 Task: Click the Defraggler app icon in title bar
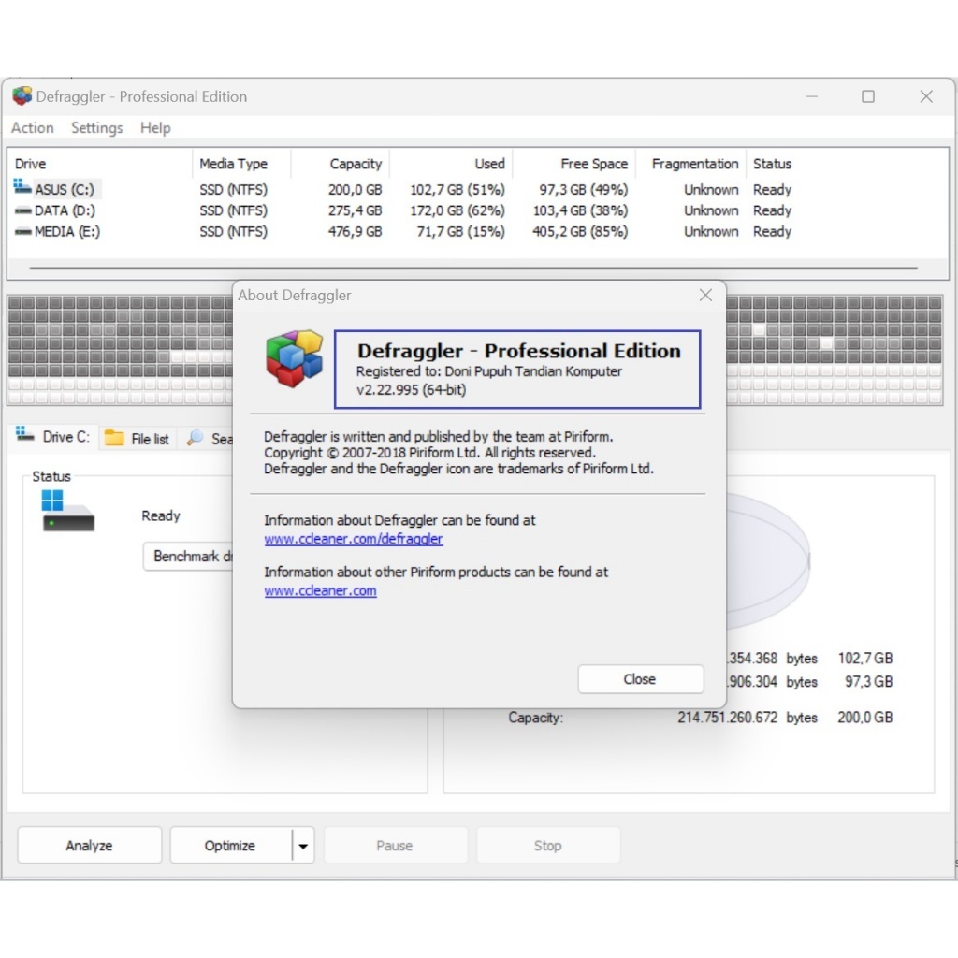point(22,96)
